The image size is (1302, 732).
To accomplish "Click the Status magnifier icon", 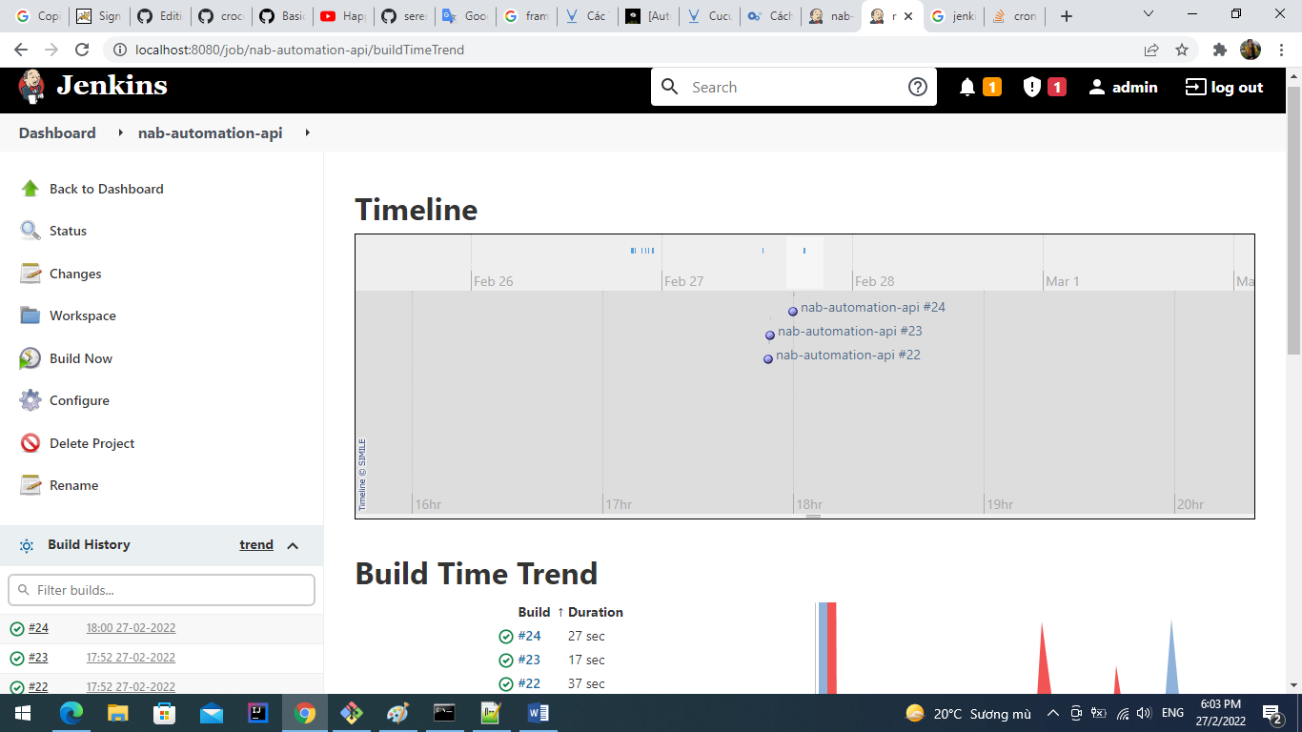I will coord(31,231).
